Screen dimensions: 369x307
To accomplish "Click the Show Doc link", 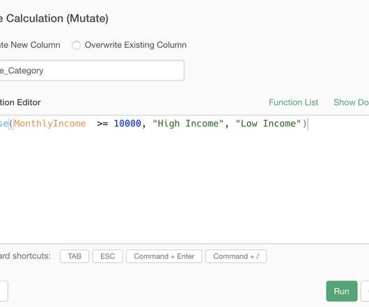I will [x=351, y=102].
